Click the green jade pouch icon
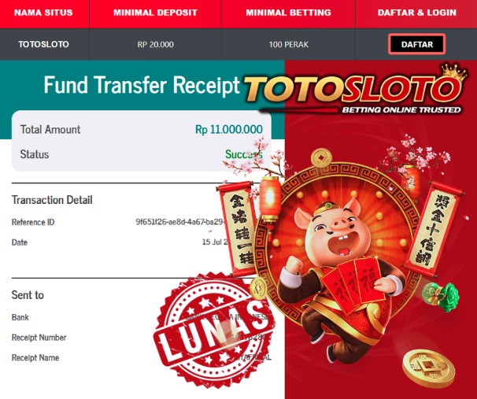Screen dimensions: 477x399 pyautogui.click(x=441, y=296)
